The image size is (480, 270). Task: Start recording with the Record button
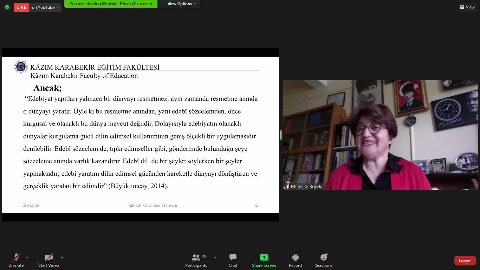point(295,261)
